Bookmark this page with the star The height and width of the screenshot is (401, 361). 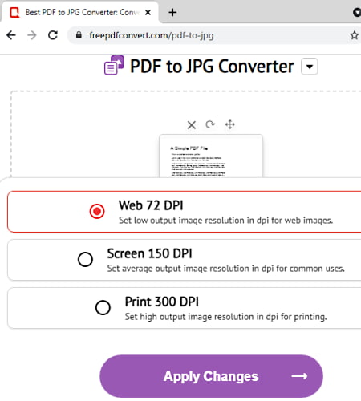[x=355, y=35]
